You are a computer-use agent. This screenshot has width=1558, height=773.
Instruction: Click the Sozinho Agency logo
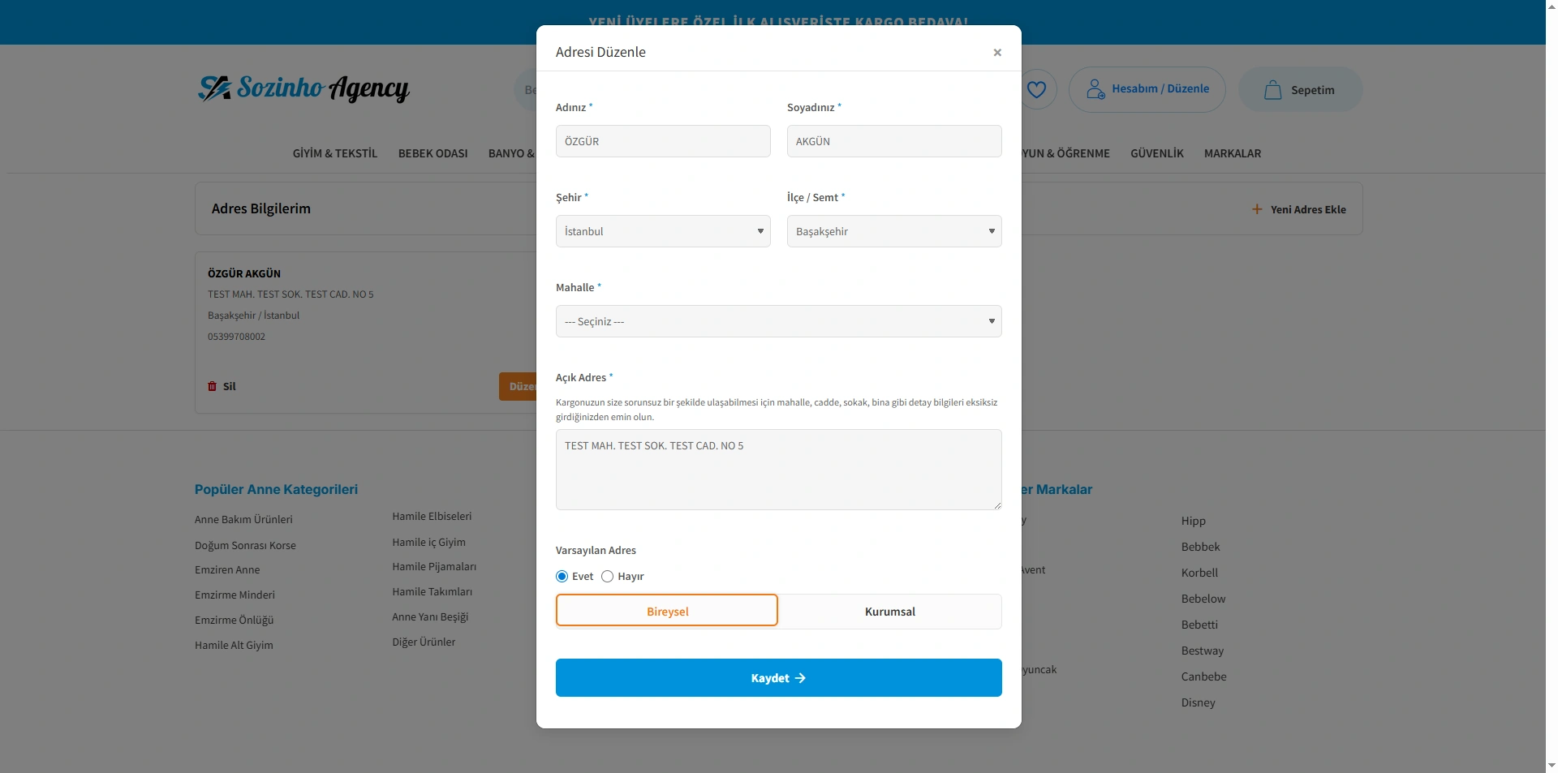(x=303, y=88)
